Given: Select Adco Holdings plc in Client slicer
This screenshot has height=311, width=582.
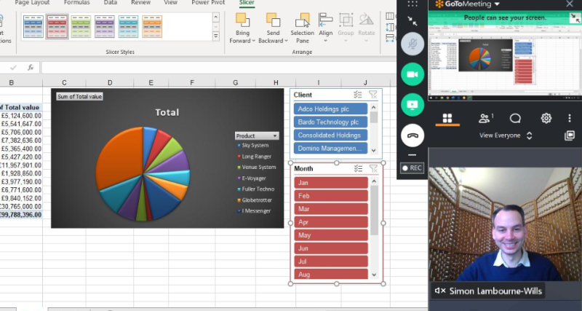Looking at the screenshot, I should click(331, 109).
